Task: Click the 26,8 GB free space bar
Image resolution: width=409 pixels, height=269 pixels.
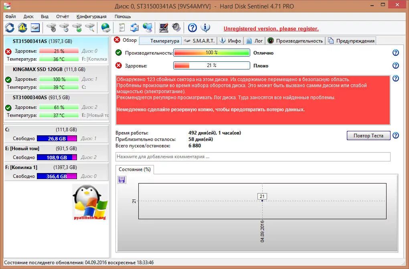Action: [57, 139]
